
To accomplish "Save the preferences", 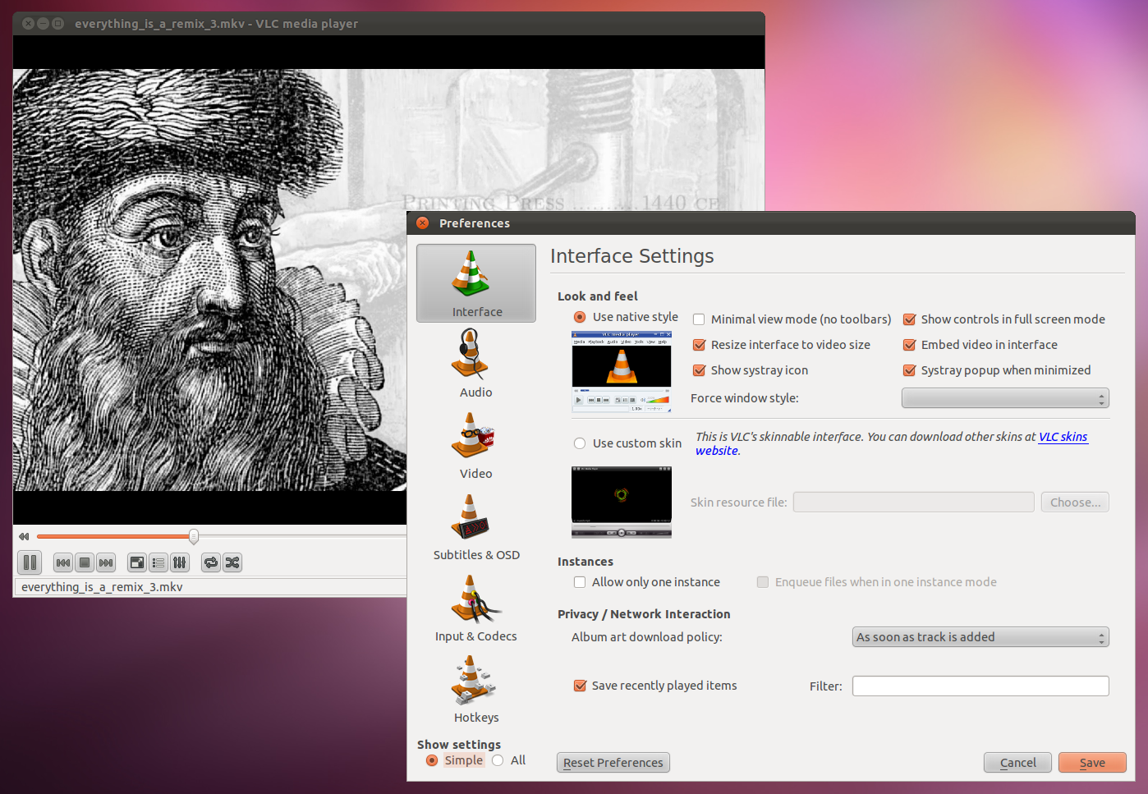I will click(1092, 763).
